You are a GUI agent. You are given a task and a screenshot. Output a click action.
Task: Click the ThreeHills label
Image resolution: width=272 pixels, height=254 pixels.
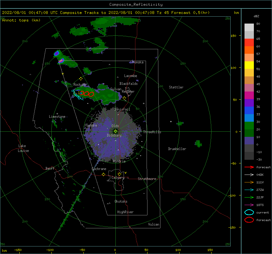pos(152,132)
